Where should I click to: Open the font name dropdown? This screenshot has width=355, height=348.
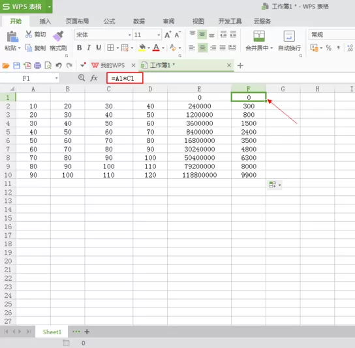pos(129,35)
